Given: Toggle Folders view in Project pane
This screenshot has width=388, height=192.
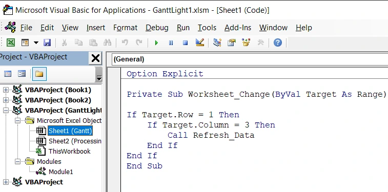Looking at the screenshot, I should coord(39,74).
